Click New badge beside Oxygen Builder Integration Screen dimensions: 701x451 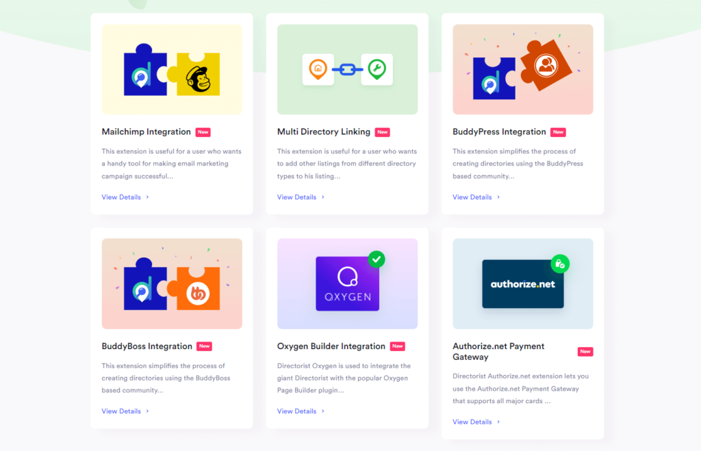point(398,346)
